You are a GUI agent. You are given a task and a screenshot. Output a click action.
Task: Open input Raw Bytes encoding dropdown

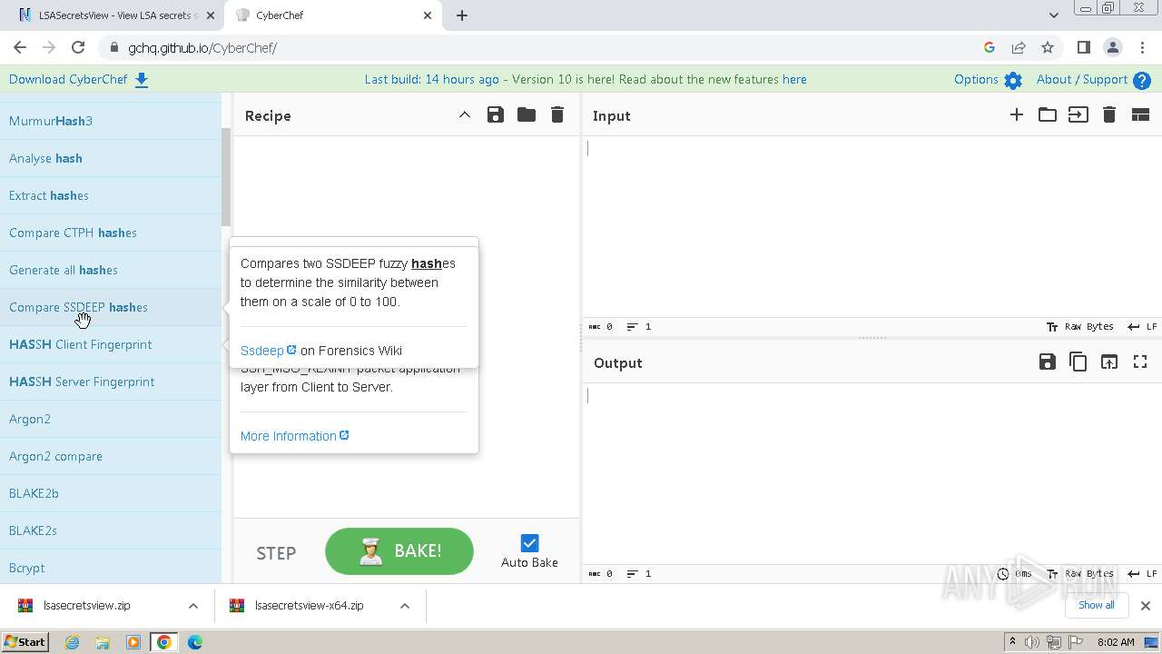click(1080, 326)
